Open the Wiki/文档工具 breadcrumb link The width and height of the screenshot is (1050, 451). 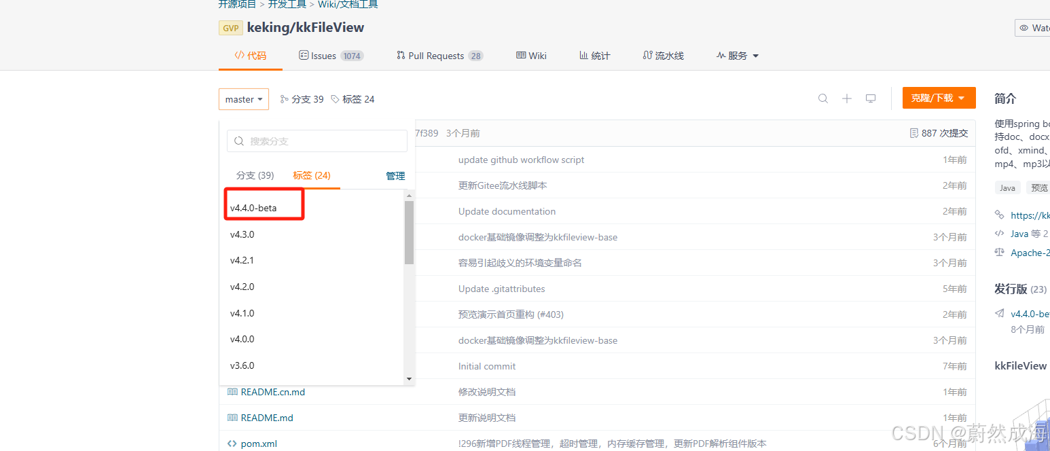point(348,4)
